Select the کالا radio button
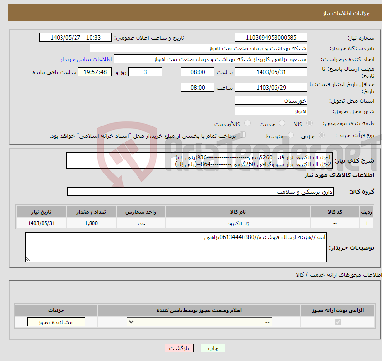The width and height of the screenshot is (382, 361). coord(309,123)
